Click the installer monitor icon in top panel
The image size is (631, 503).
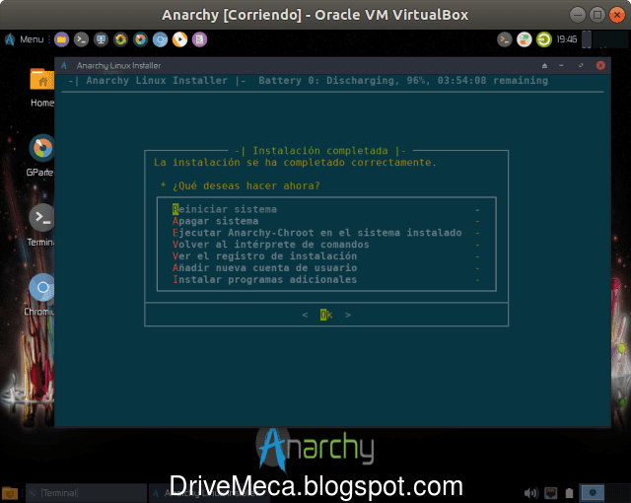click(x=101, y=39)
